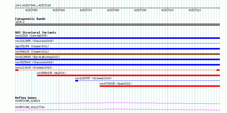This screenshot has height=113, width=227.
Task: Click ruler position 41527100
Action: click(168, 10)
